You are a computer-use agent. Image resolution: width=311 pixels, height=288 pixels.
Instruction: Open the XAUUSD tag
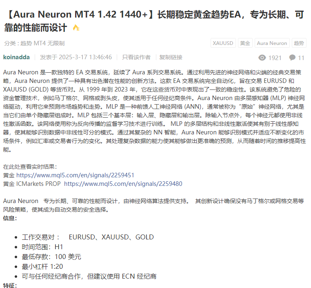pos(223,43)
